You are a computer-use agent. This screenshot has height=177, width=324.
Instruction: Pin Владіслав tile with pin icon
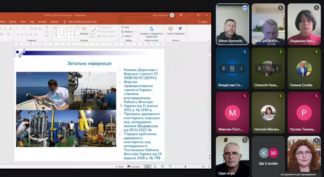tap(223, 68)
